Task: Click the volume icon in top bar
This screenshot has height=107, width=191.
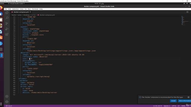Action: (x=187, y=4)
